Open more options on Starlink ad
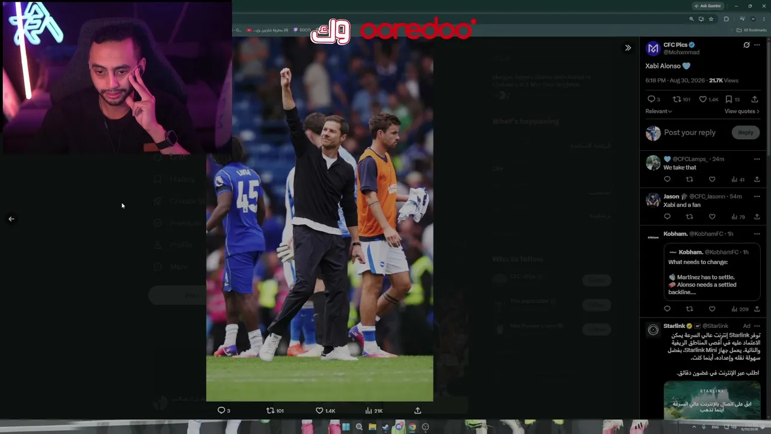Screen dimensions: 771x434 click(757, 326)
